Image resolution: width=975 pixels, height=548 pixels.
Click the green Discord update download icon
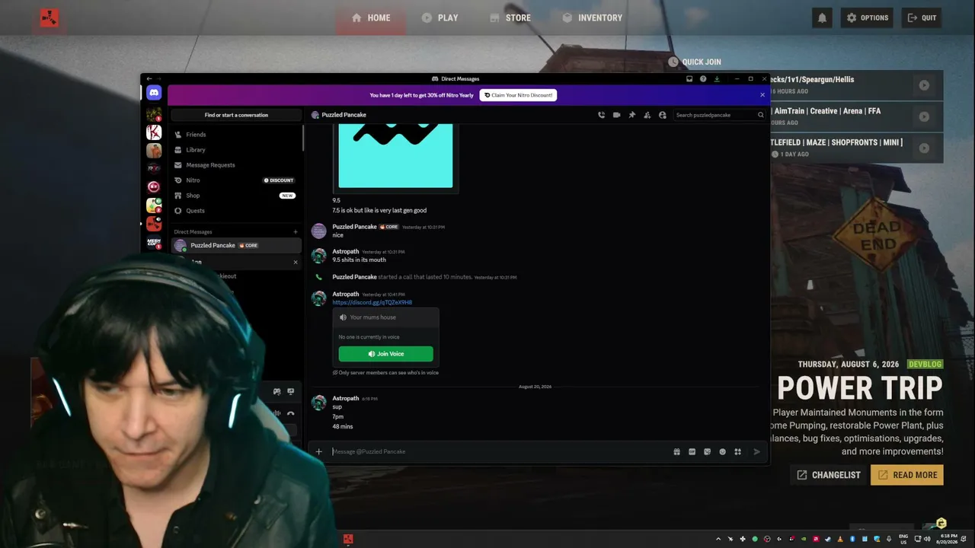tap(717, 78)
